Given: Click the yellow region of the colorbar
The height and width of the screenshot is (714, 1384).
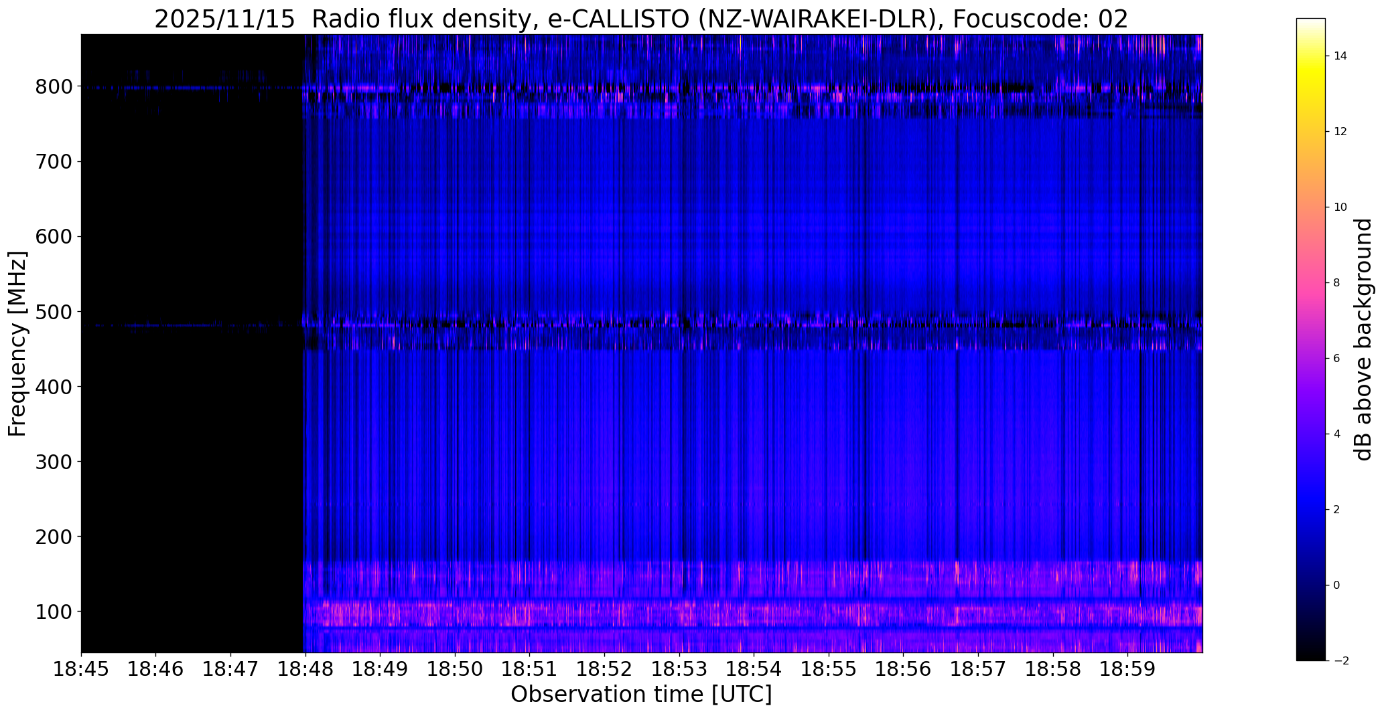Looking at the screenshot, I should click(x=1311, y=74).
